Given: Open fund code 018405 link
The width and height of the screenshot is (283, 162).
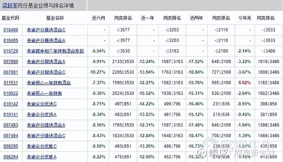Looking at the screenshot, I should pos(11,40).
